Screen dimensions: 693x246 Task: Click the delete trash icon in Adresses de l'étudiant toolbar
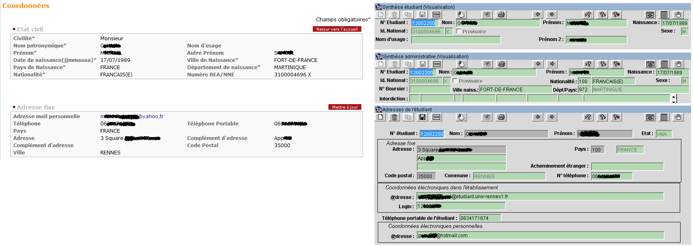pyautogui.click(x=394, y=117)
